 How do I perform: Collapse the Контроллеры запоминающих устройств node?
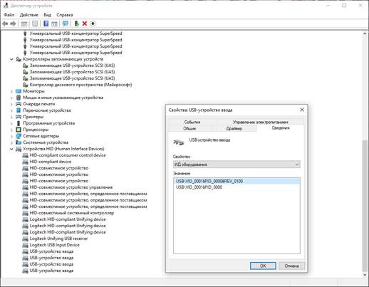point(11,59)
